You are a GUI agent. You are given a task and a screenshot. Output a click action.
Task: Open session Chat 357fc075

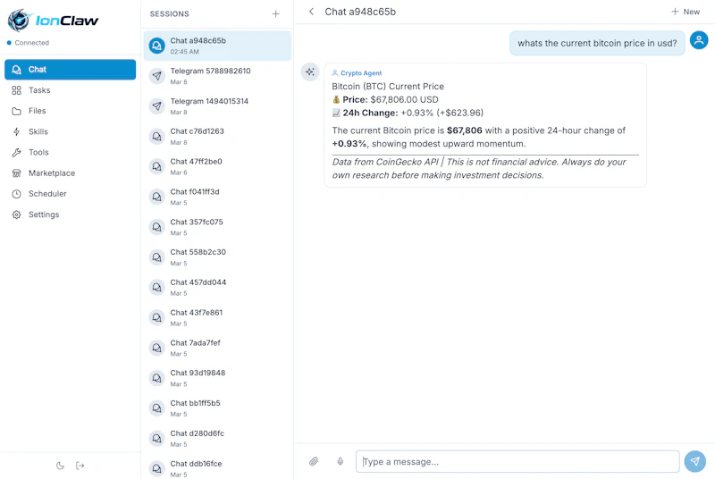217,227
